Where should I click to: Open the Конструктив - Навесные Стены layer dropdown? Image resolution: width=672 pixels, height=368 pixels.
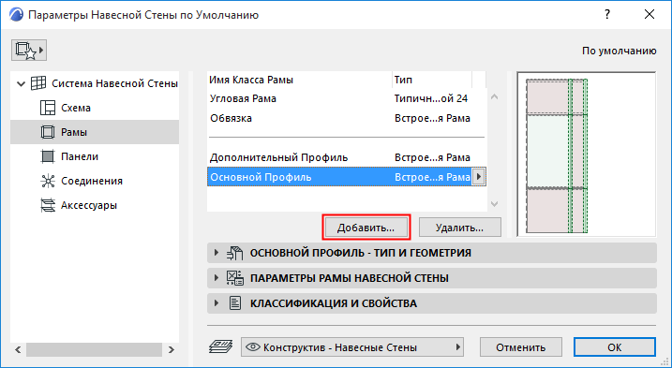pyautogui.click(x=352, y=347)
